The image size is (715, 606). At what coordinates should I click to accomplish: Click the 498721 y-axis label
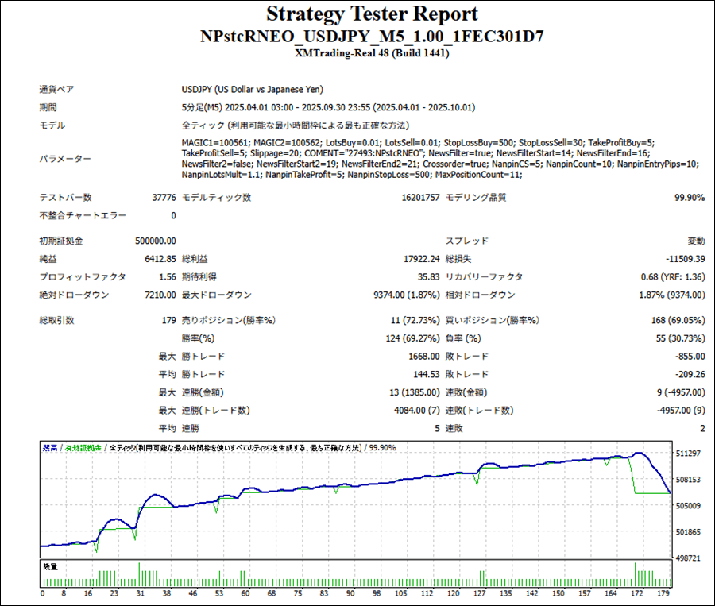(687, 558)
